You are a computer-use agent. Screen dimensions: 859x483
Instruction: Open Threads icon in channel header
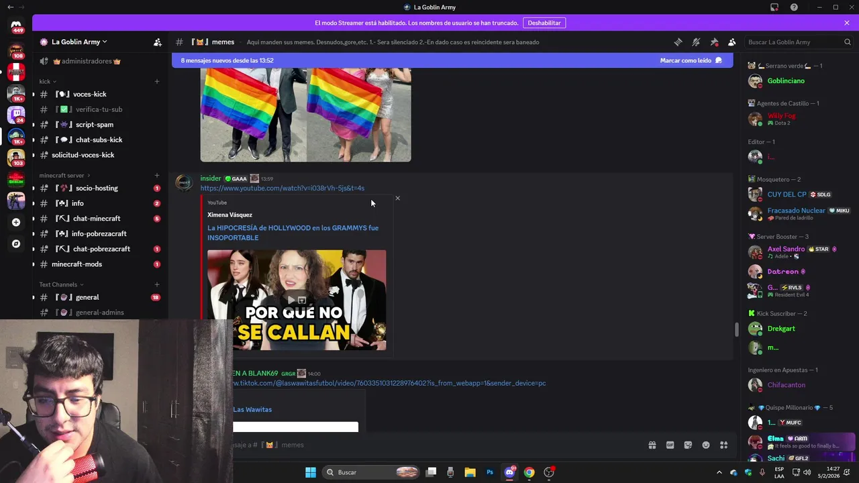coord(678,42)
